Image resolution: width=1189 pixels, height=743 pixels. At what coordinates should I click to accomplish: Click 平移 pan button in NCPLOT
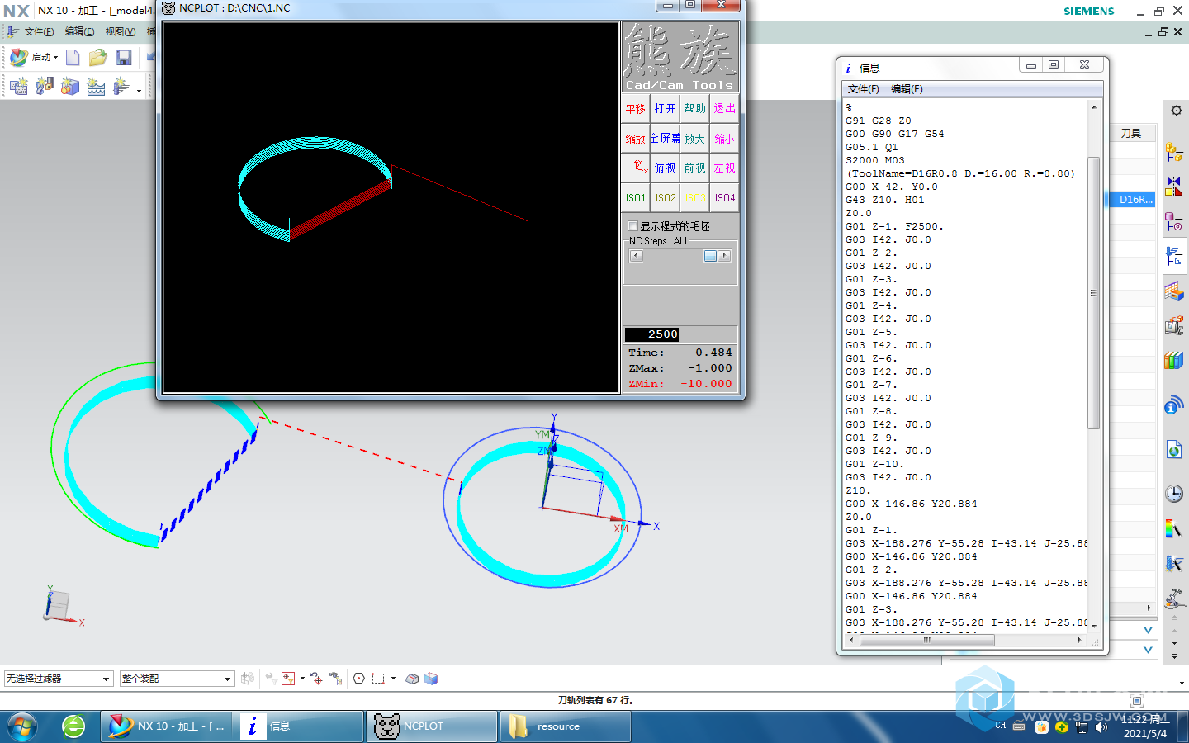[x=635, y=108]
